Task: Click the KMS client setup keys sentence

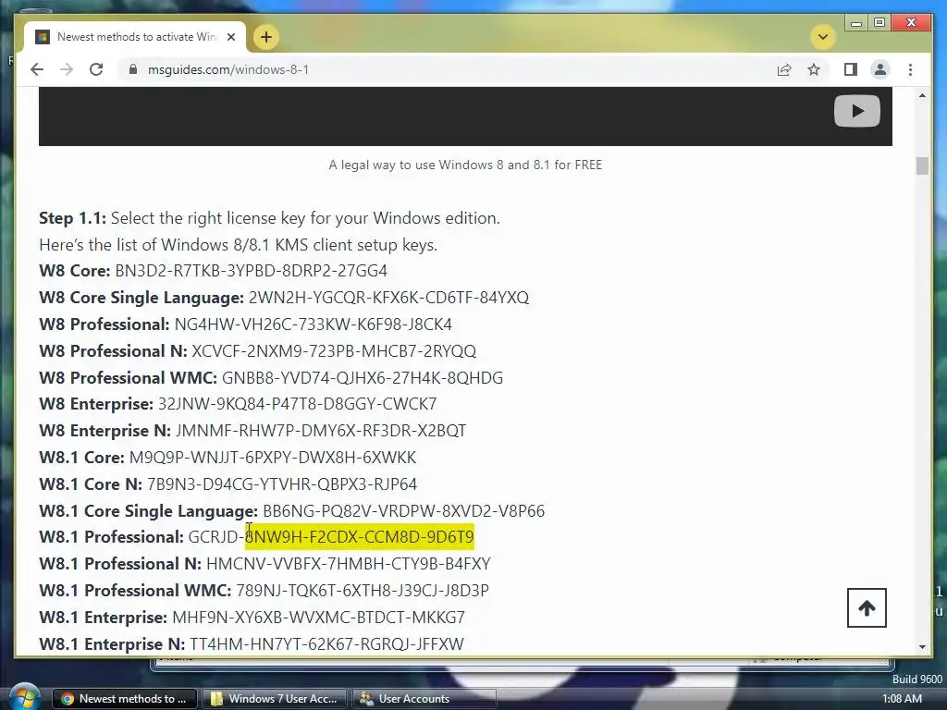Action: 238,245
